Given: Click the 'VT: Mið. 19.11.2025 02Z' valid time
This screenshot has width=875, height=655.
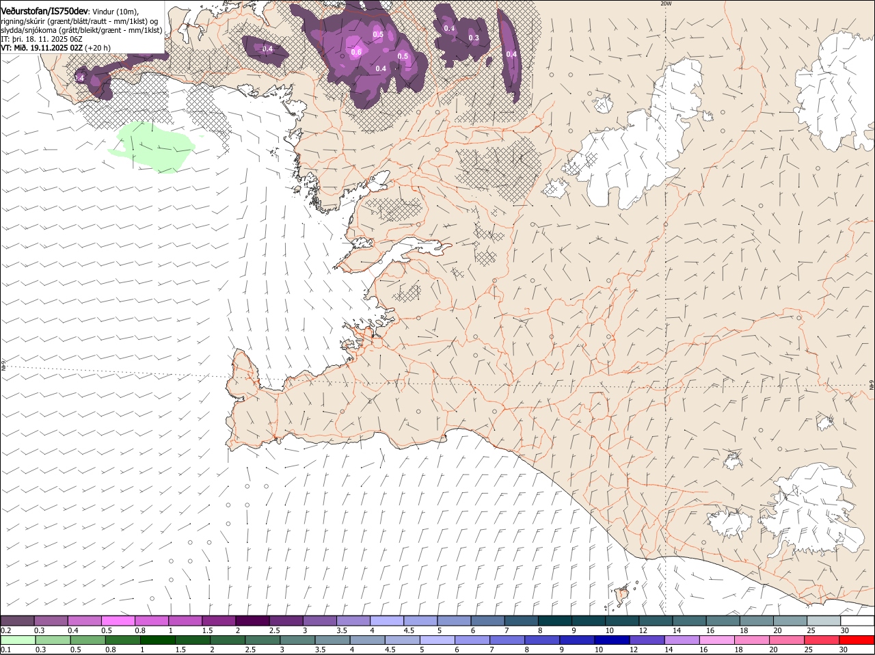Looking at the screenshot, I should (x=42, y=48).
